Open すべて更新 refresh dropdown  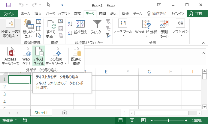pos(51,28)
